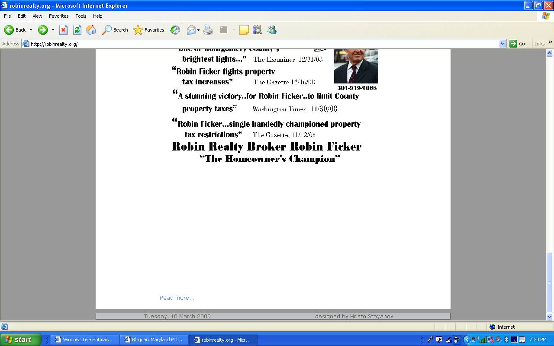Image resolution: width=554 pixels, height=346 pixels.
Task: Print the page with the printer icon
Action: [x=208, y=30]
